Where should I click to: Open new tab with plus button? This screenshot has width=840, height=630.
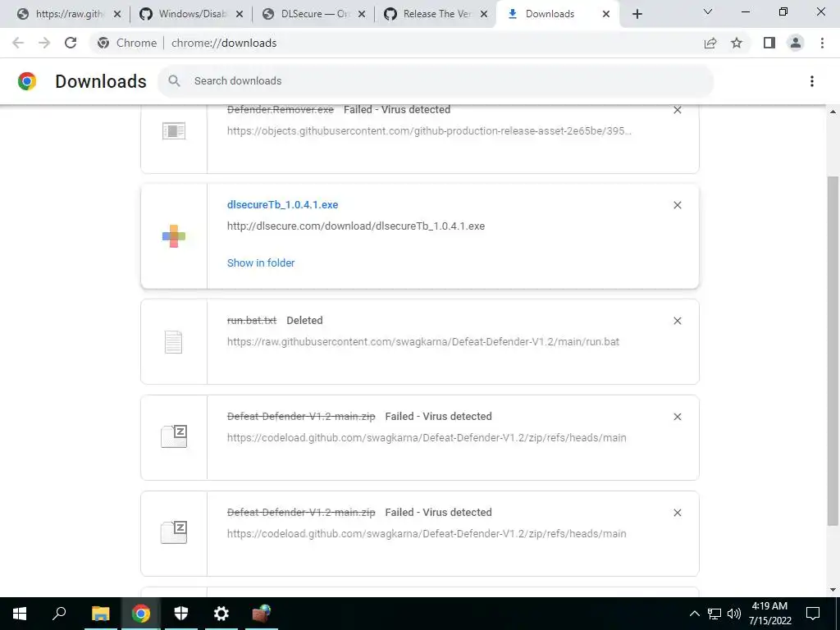coord(637,15)
